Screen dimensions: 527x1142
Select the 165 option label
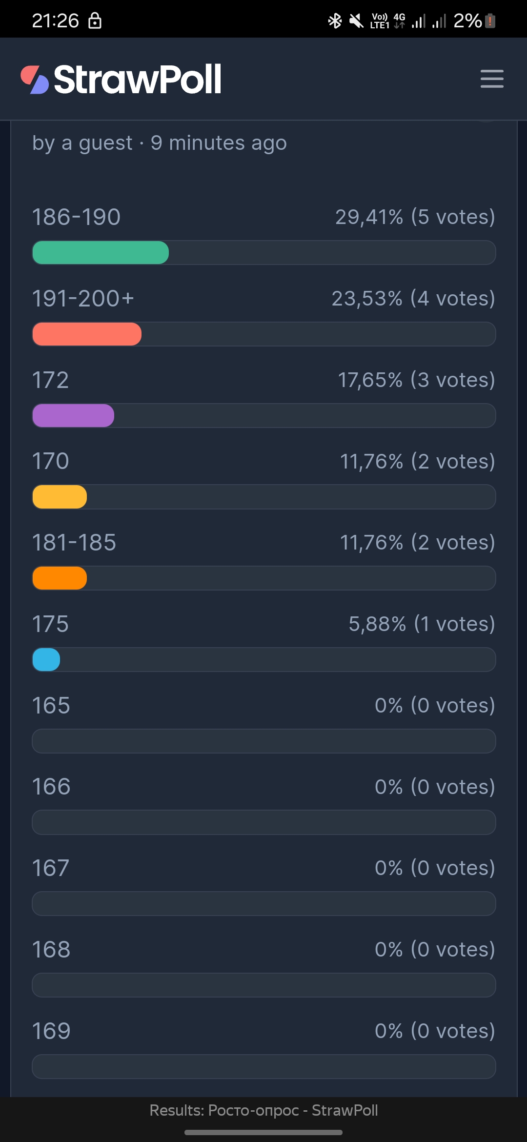[51, 706]
